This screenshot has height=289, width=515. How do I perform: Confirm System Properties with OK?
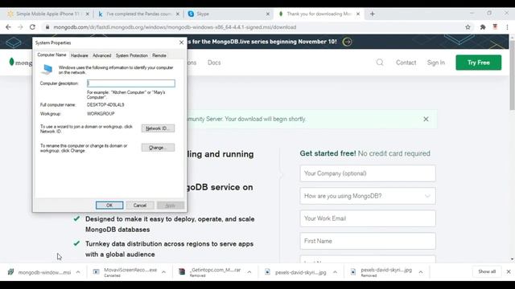pyautogui.click(x=109, y=206)
